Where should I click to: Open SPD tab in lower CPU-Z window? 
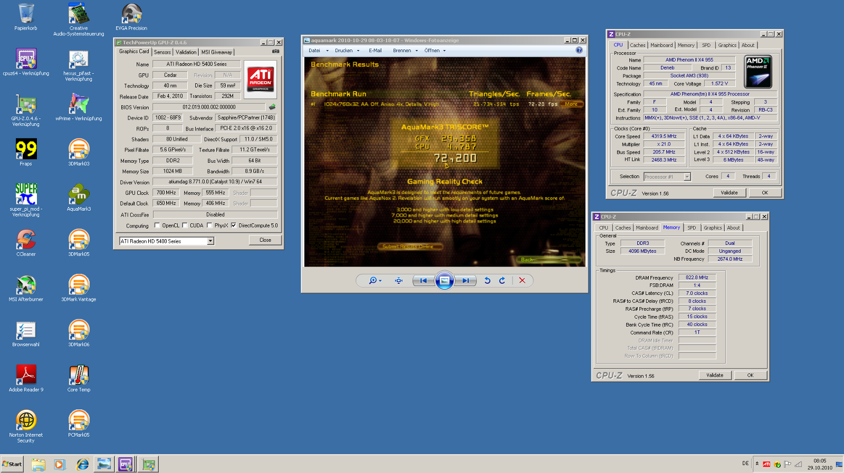(692, 228)
